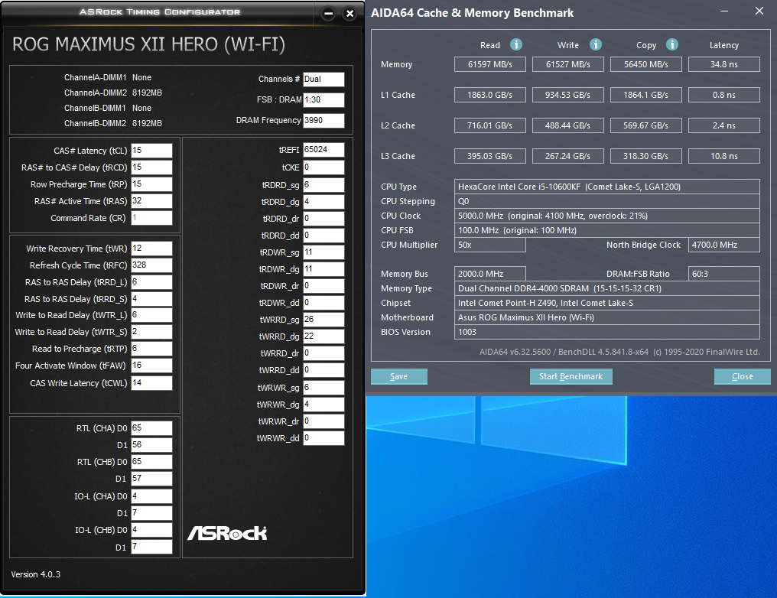Click the Close button in AIDA64
This screenshot has height=598, width=777.
click(743, 376)
